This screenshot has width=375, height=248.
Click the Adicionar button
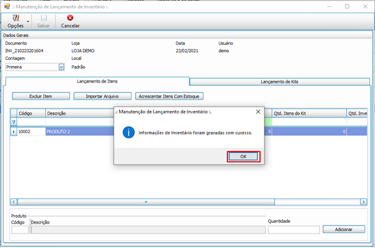point(344,230)
